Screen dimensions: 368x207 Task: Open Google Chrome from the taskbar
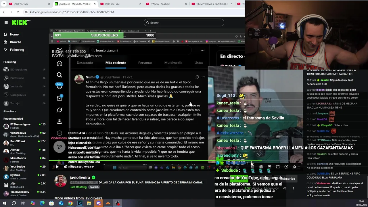[x=70, y=203]
